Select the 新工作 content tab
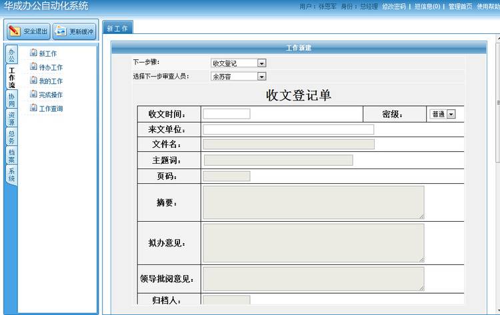Viewport: 500px width, 315px height. 117,28
